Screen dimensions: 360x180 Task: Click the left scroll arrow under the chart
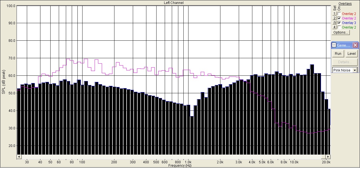click(19, 157)
